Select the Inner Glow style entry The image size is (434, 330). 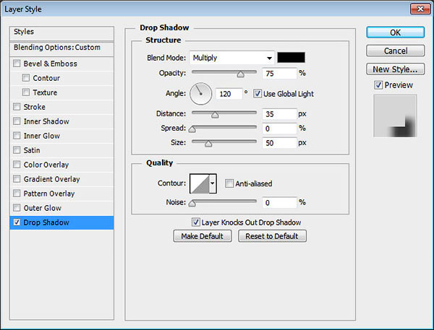click(x=61, y=136)
